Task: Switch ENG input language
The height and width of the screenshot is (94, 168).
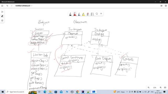Action: click(152, 92)
